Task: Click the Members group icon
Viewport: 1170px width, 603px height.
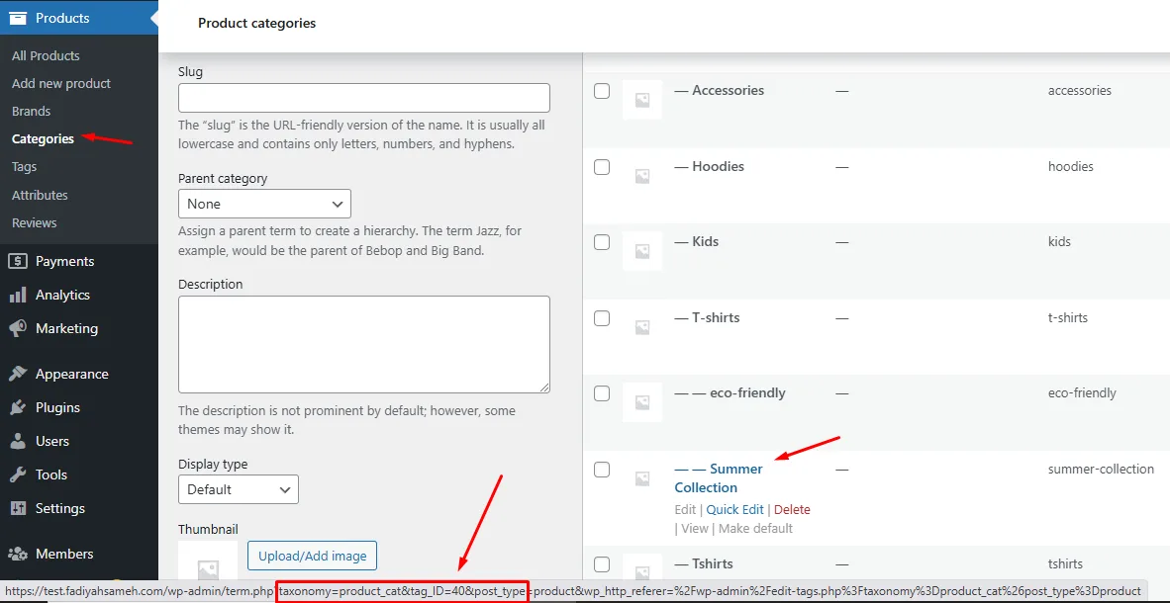Action: coord(18,554)
